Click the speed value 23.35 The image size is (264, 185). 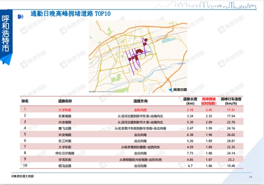tap(231, 147)
